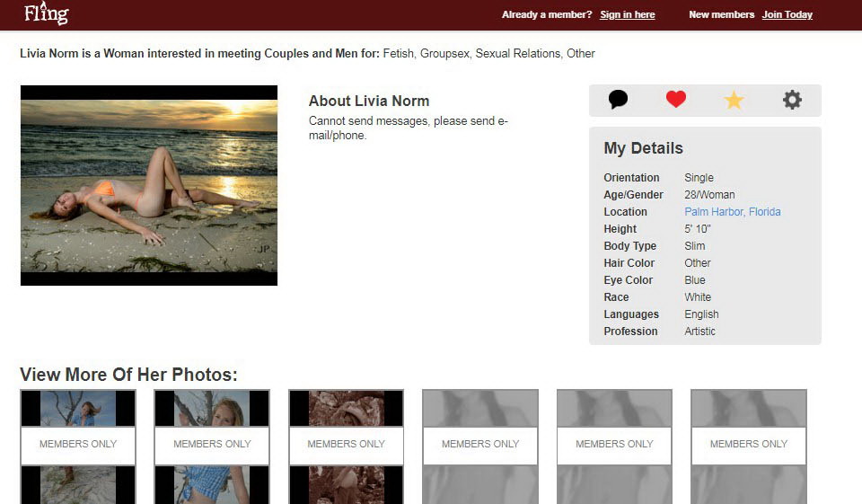This screenshot has width=862, height=504.
Task: Open the sixth greyed-out photo thumbnail
Action: tap(748, 446)
